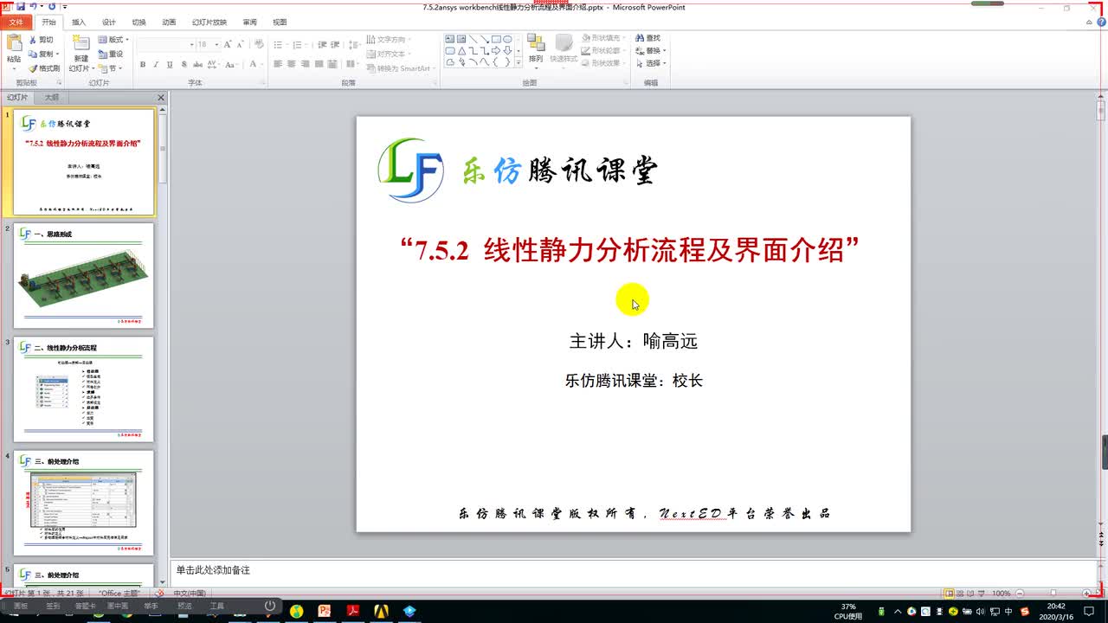Click the zoom slider in the status bar
The image size is (1108, 623).
[1052, 594]
